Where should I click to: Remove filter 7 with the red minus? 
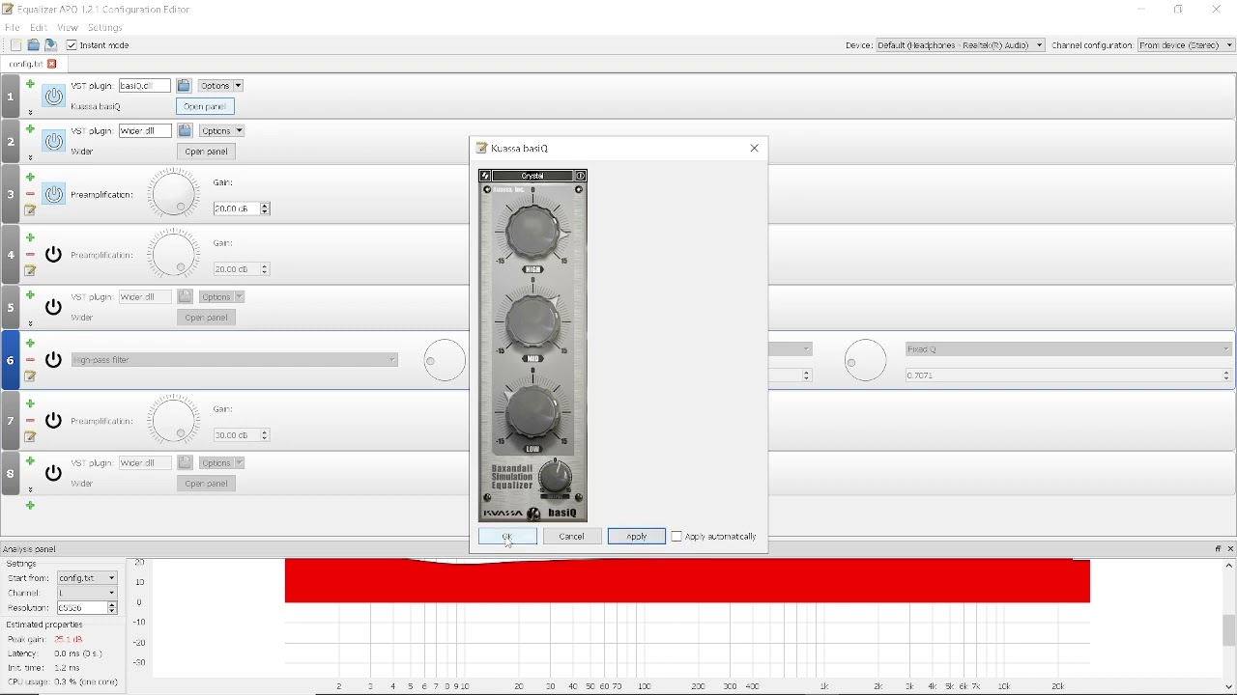(30, 421)
